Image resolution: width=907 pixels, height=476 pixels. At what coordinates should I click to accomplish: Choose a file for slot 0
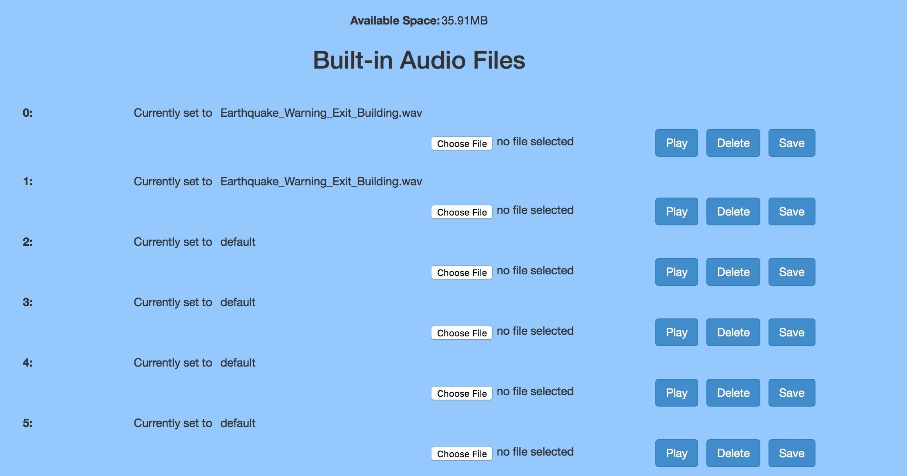(461, 142)
